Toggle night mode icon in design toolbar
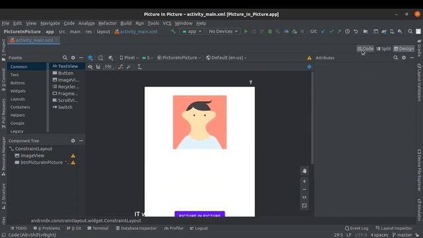 (x=110, y=58)
